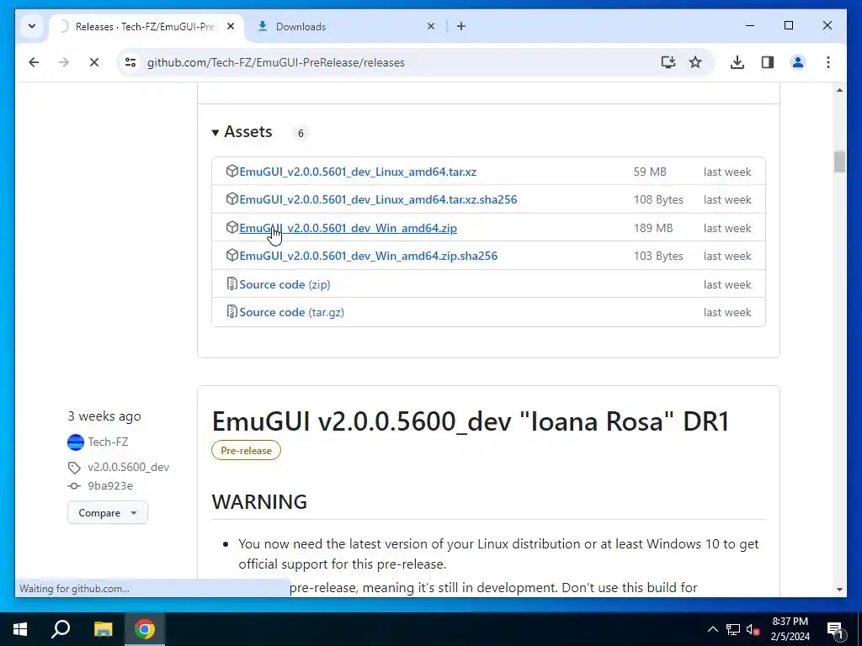Click file-zip icon beside Source code (zip)
The width and height of the screenshot is (862, 646).
pyautogui.click(x=232, y=284)
